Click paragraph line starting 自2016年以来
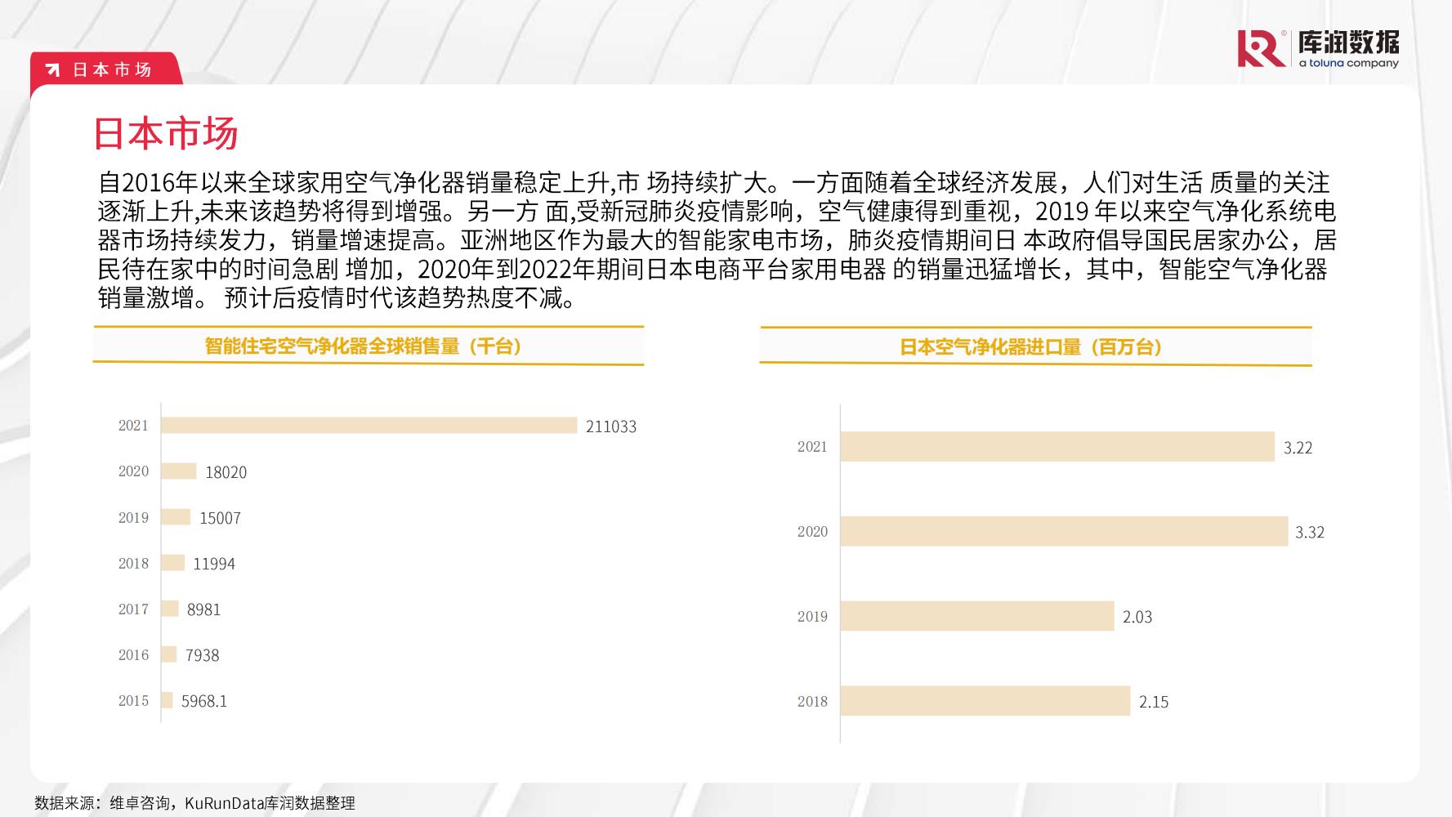This screenshot has height=817, width=1452. (x=714, y=182)
